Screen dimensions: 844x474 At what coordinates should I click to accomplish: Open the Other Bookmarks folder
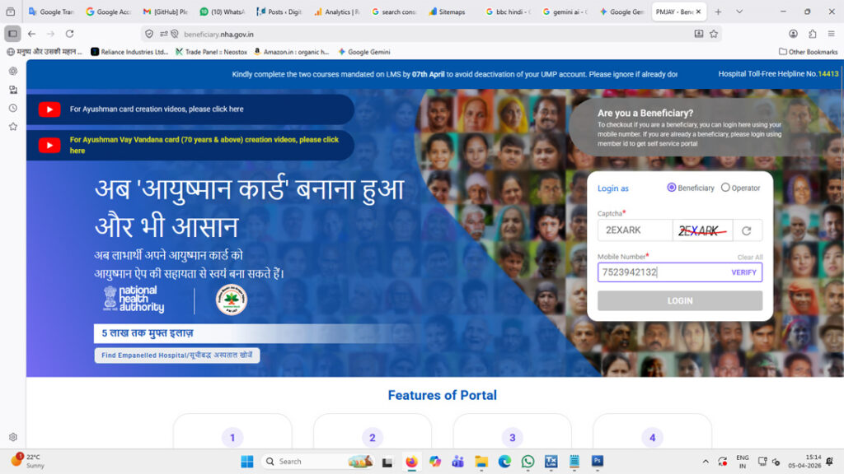807,52
